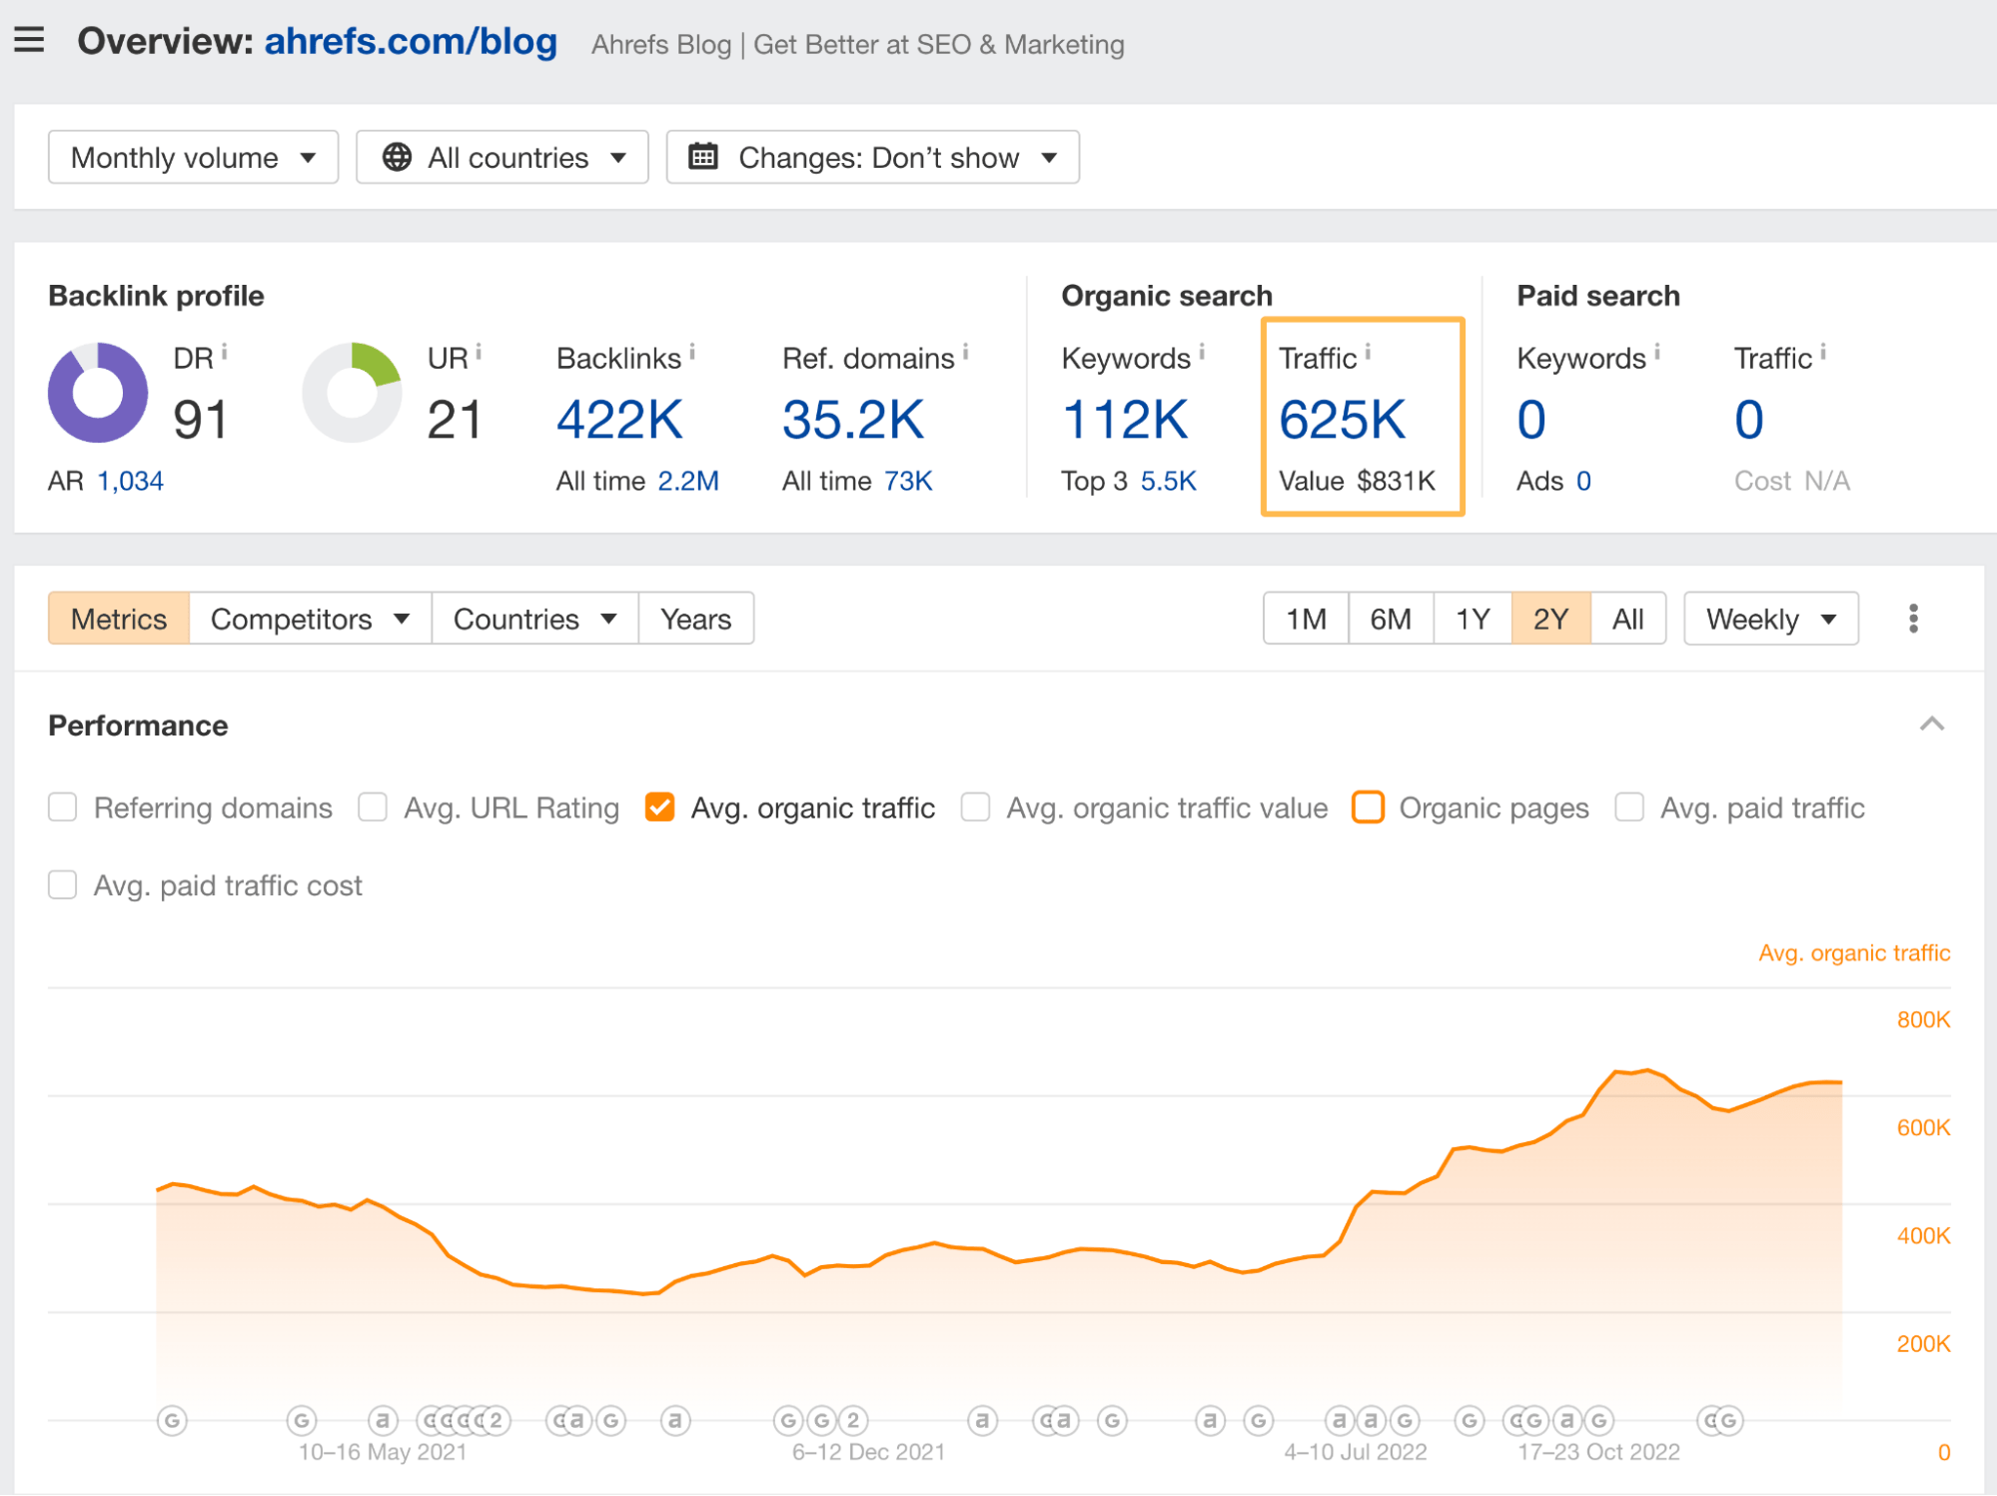Switch chart range to 6M
The width and height of the screenshot is (1997, 1496).
coord(1391,620)
